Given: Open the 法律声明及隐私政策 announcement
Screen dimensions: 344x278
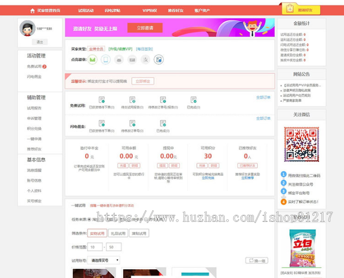Looking at the screenshot, I should pos(297,90).
